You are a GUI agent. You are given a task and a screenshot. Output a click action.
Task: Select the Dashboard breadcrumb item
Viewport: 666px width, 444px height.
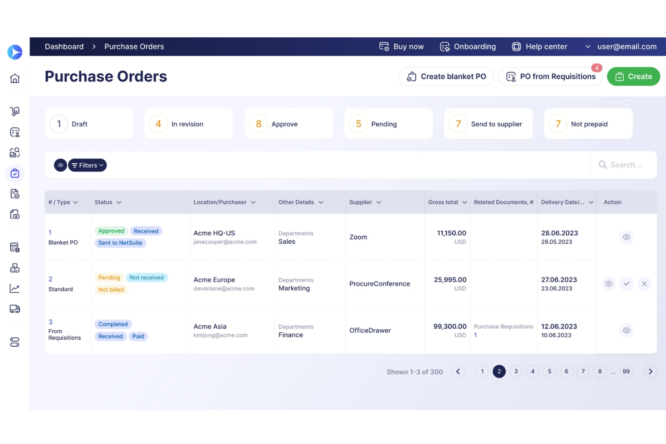64,46
